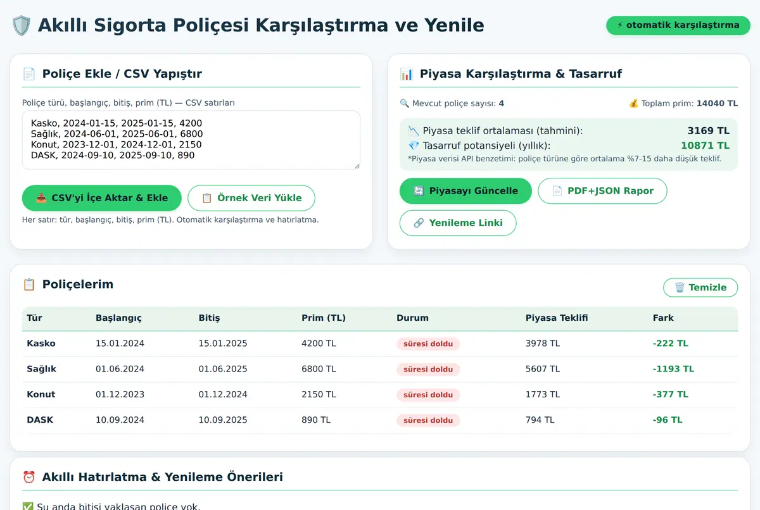Clear policies with the Temizle button
Image resolution: width=760 pixels, height=510 pixels.
click(x=700, y=287)
